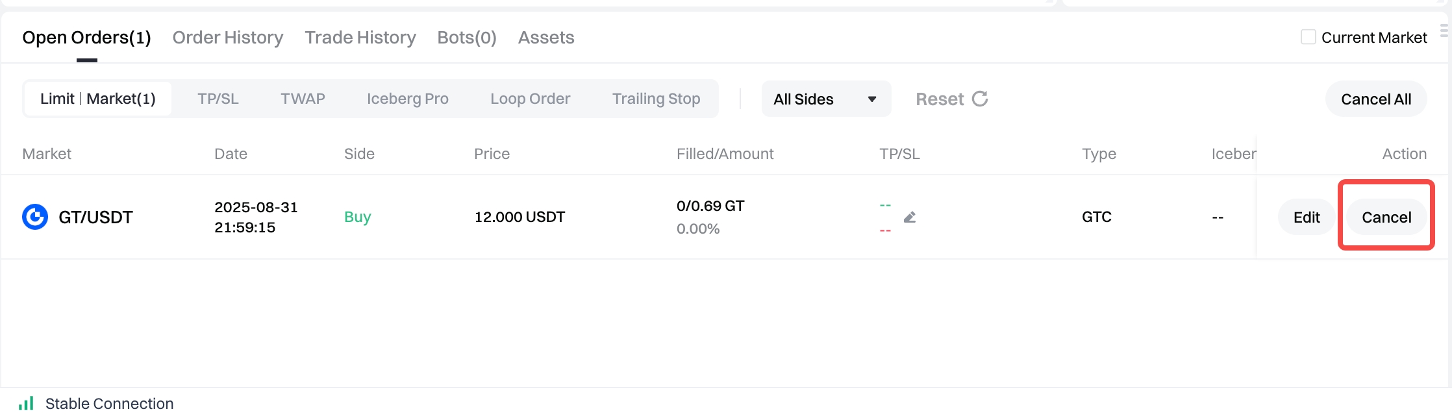Click the Stable Connection signal bars icon

click(x=26, y=403)
